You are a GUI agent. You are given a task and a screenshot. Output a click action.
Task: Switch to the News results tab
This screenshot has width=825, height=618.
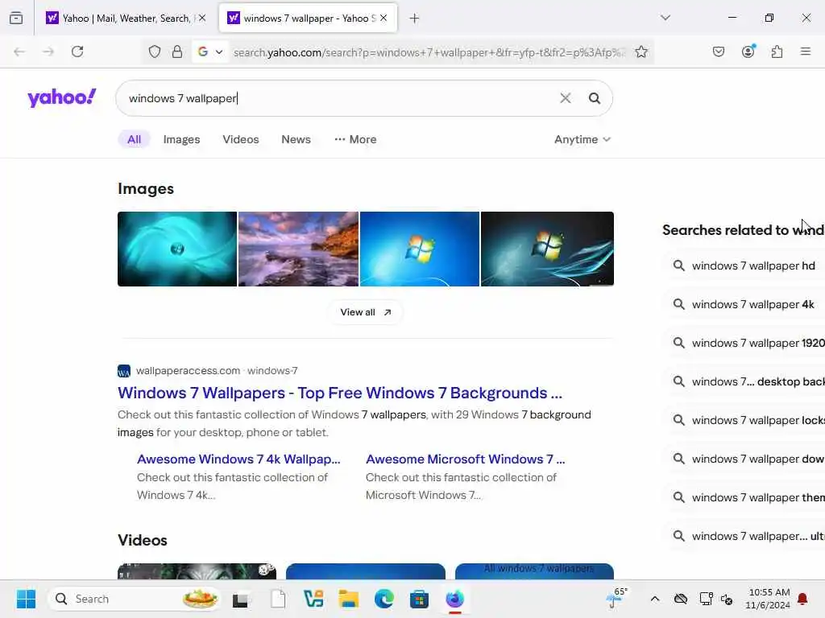296,139
